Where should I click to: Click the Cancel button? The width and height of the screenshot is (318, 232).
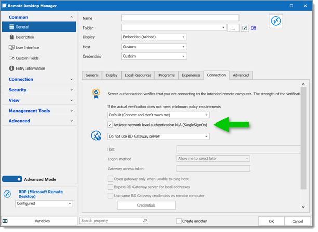pyautogui.click(x=298, y=221)
